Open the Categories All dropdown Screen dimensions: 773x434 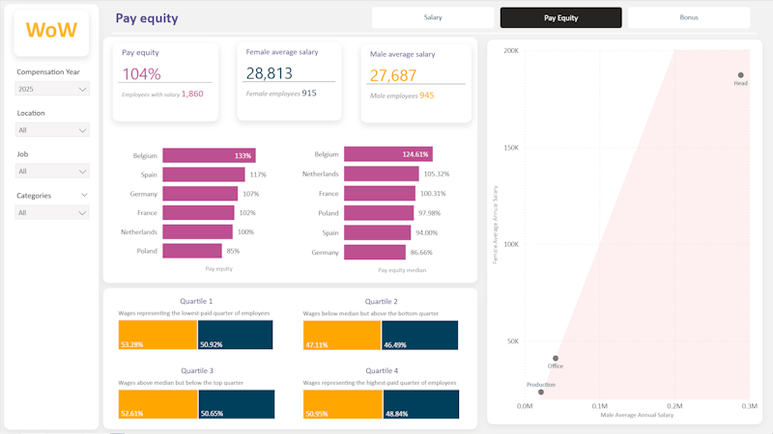click(x=52, y=212)
